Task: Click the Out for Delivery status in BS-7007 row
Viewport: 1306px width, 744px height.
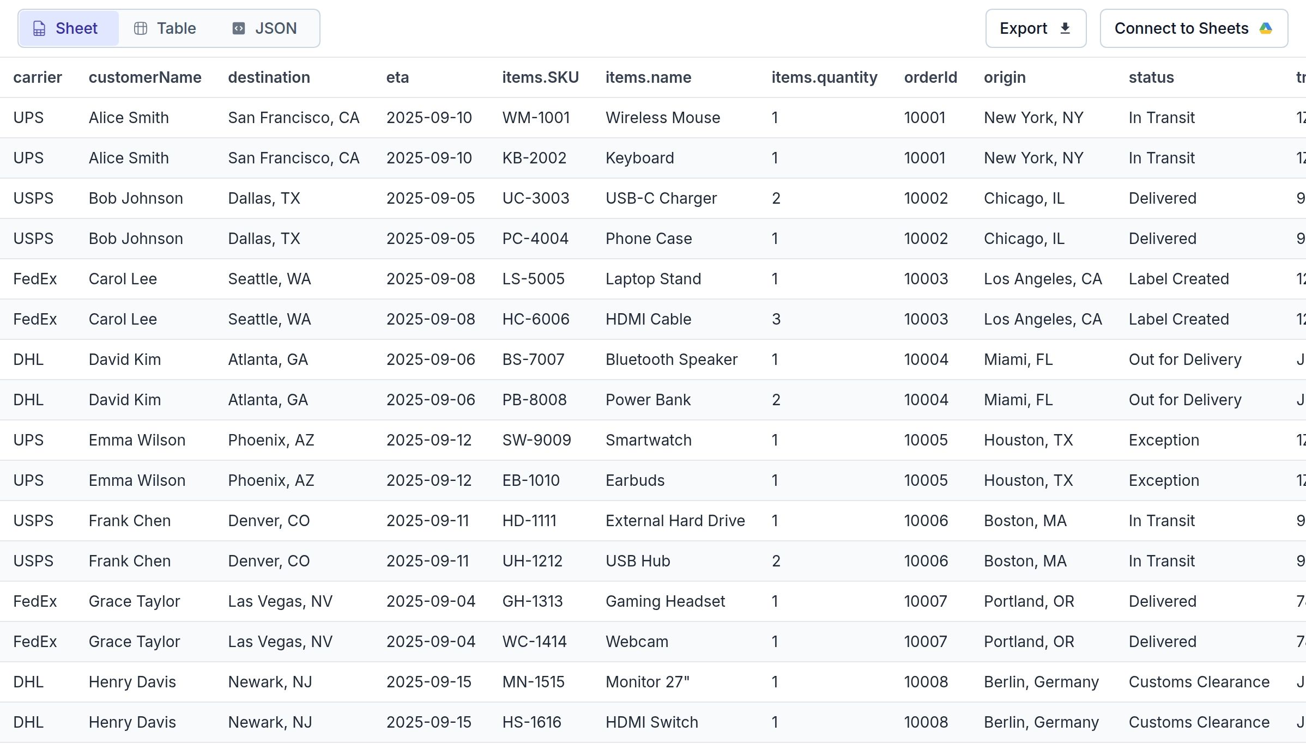Action: [1185, 359]
